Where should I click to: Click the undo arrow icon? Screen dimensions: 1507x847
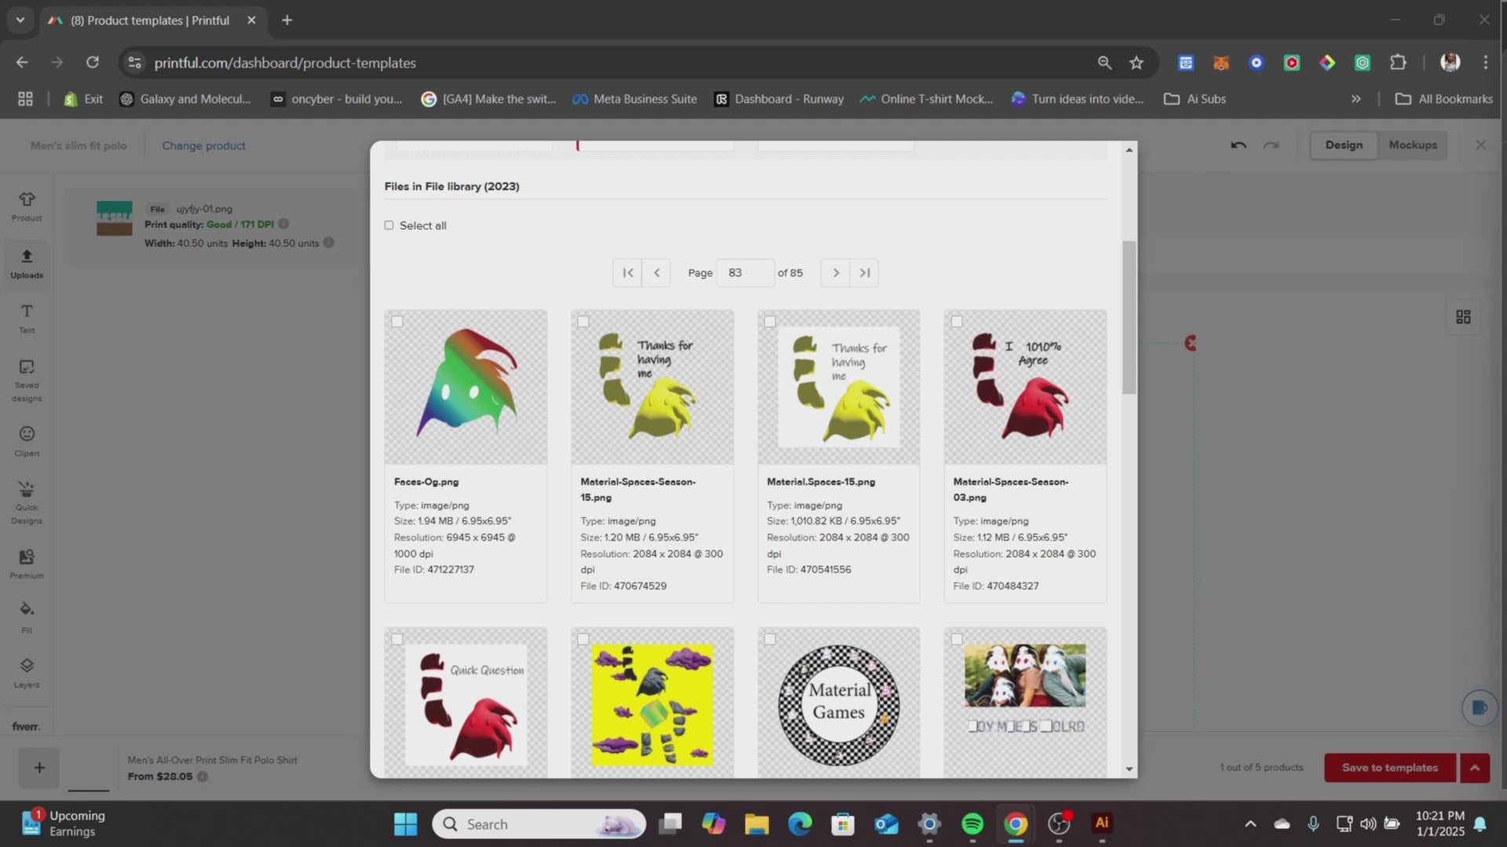pos(1239,145)
